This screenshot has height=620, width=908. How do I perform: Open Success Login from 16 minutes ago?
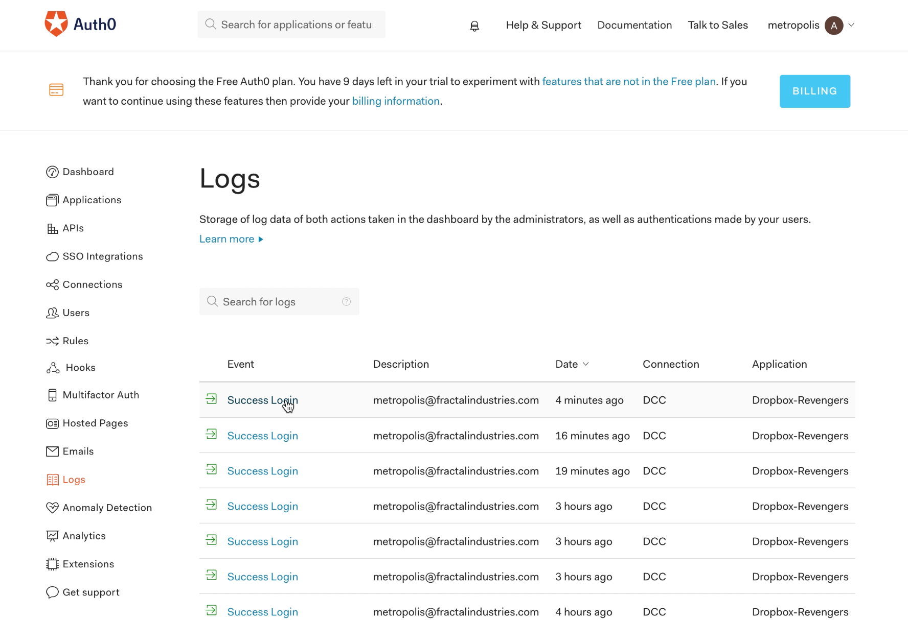262,436
